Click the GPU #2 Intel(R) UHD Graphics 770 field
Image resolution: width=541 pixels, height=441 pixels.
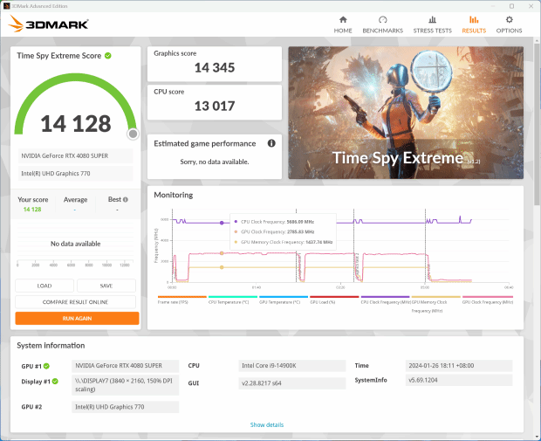126,407
